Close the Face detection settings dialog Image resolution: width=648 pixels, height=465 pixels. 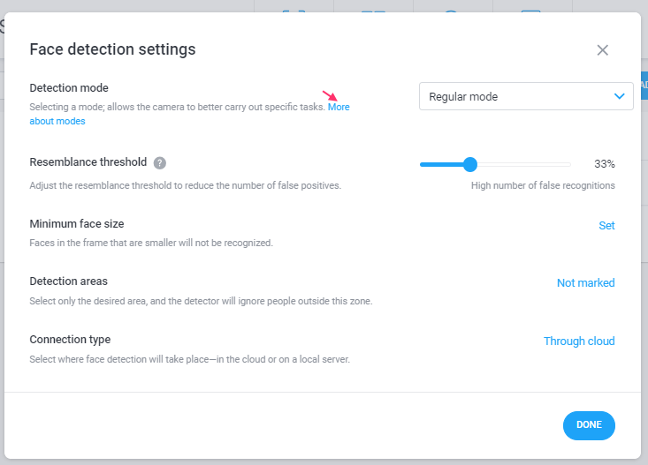tap(603, 50)
